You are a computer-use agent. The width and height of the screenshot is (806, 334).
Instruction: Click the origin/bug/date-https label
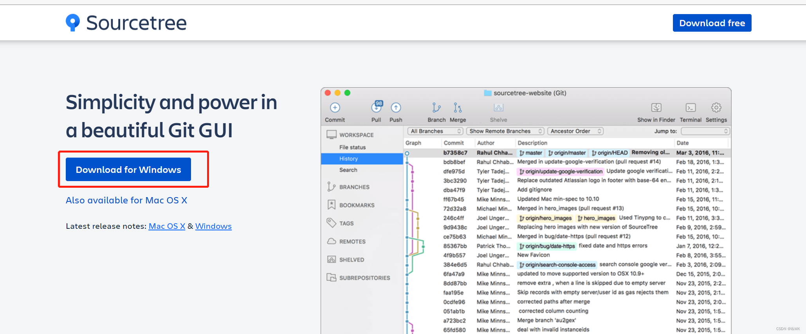[546, 246]
